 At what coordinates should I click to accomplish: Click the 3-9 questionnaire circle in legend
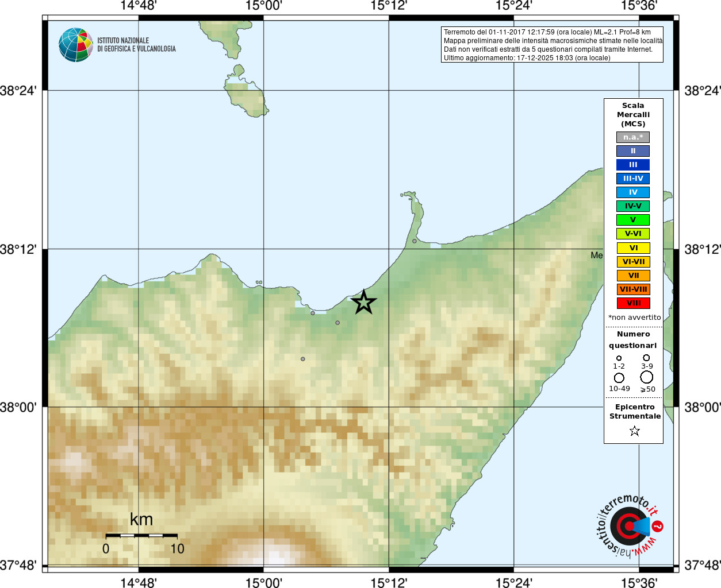pos(646,357)
